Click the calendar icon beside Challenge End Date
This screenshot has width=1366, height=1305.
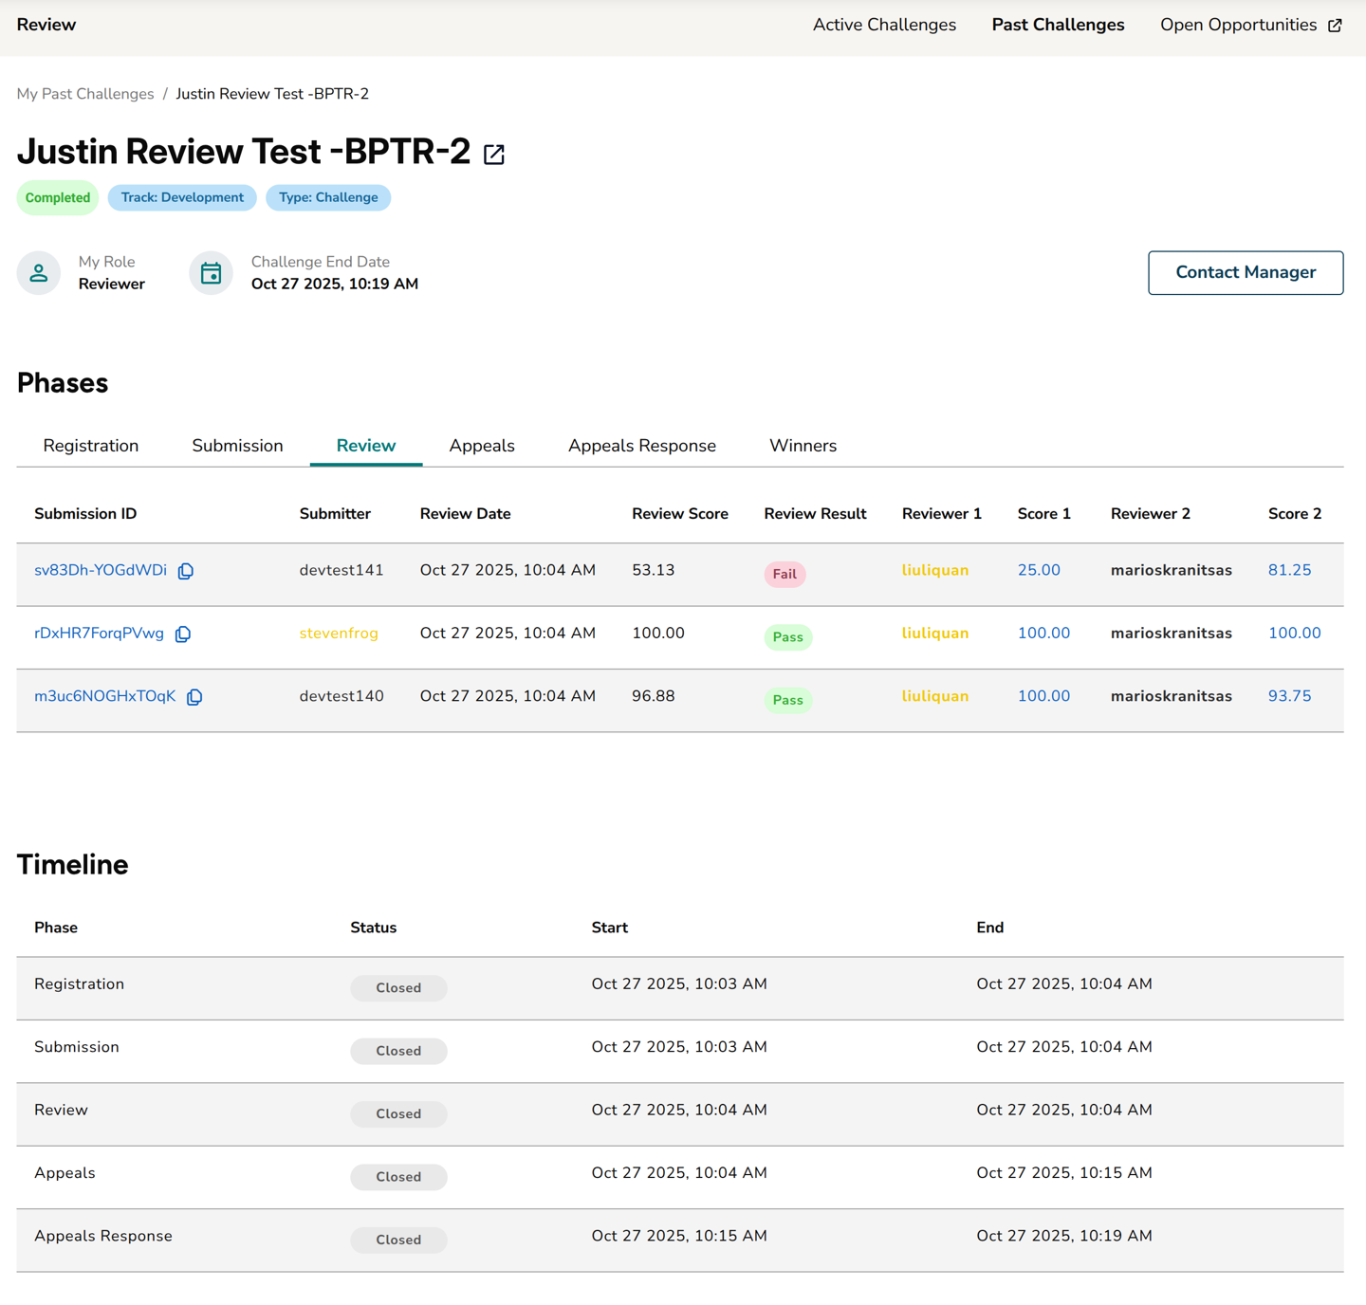(211, 272)
